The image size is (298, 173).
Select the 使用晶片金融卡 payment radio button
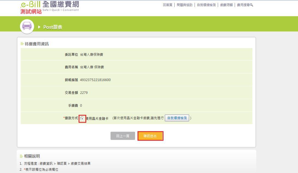pyautogui.click(x=82, y=119)
